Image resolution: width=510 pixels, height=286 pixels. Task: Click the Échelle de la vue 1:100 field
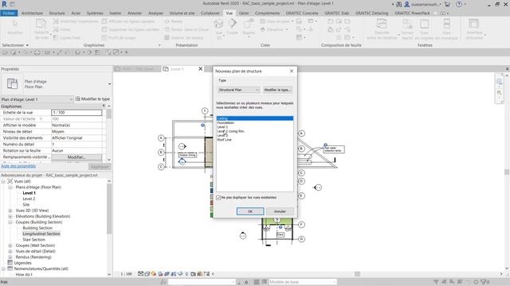[x=76, y=113]
